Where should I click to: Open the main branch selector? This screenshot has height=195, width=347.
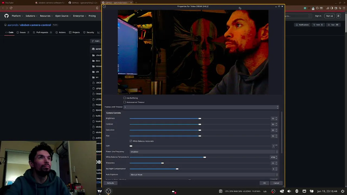[96, 41]
